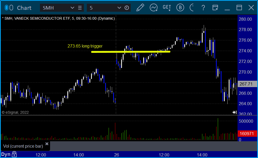Screen dimensions: 258x158
Task: Maximize the chart window
Action: pos(239,8)
